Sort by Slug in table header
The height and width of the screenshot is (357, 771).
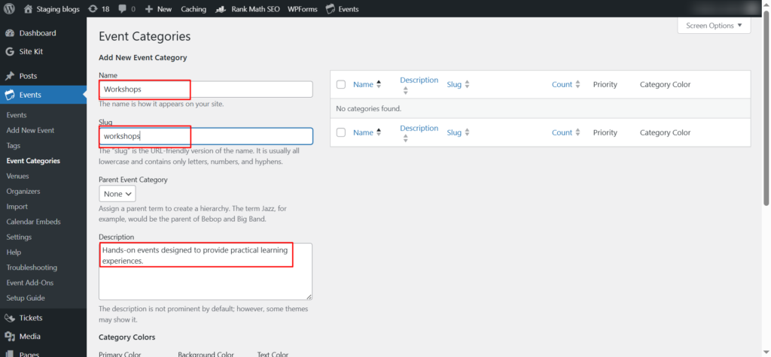point(459,84)
